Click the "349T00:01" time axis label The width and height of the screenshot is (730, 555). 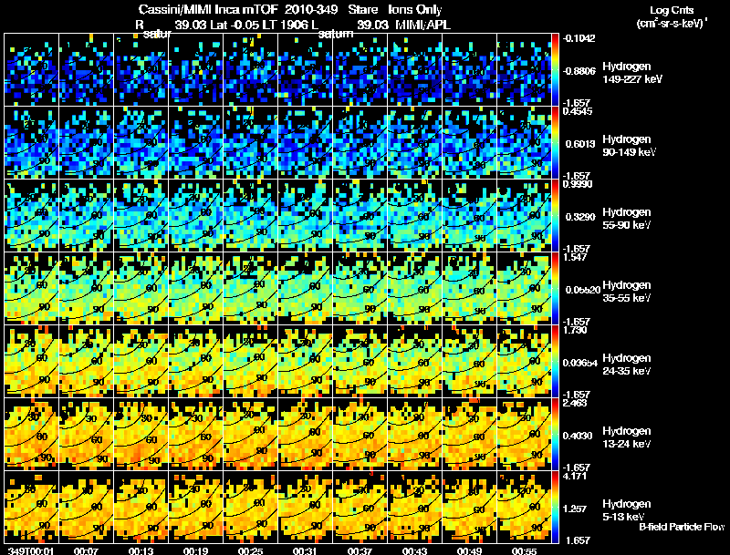pos(31,550)
